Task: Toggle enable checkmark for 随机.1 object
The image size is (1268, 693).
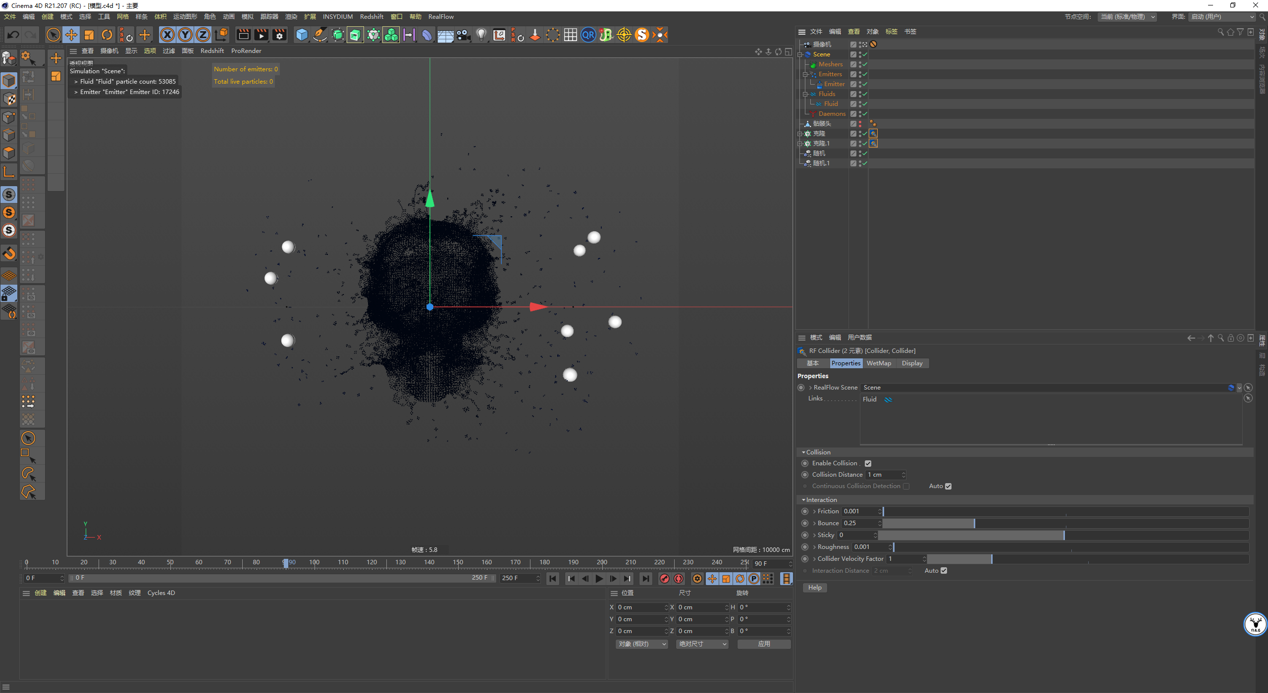Action: tap(865, 163)
